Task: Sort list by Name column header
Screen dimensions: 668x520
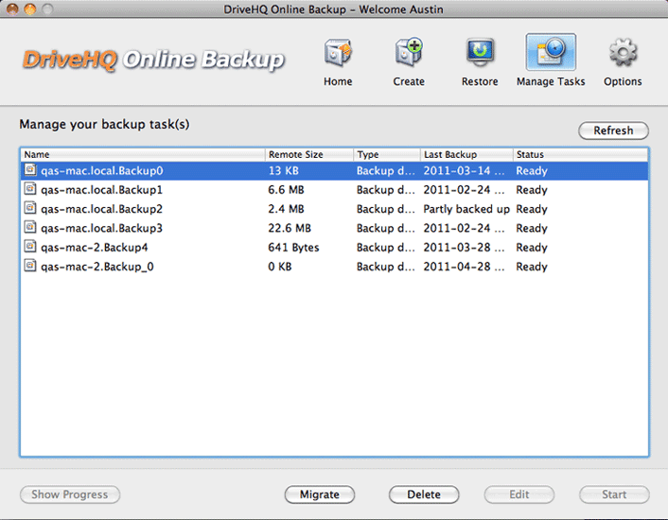Action: [142, 154]
